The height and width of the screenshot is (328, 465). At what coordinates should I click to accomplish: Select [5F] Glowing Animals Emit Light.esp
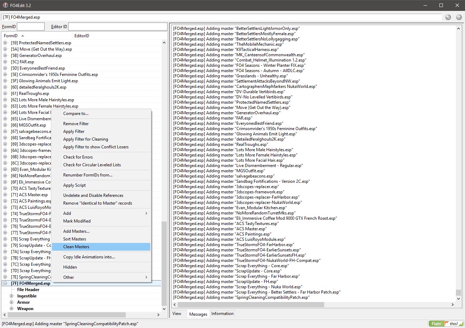(44, 81)
